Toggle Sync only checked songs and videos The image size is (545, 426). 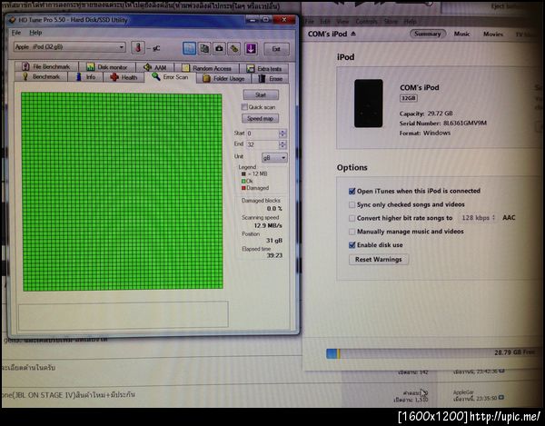pos(352,204)
